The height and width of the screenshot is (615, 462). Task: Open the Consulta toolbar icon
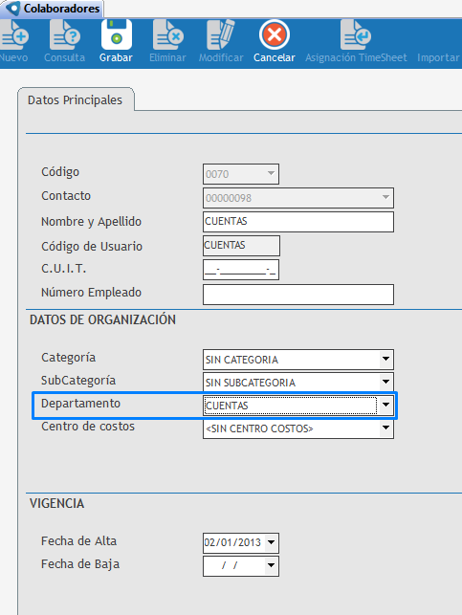(65, 35)
